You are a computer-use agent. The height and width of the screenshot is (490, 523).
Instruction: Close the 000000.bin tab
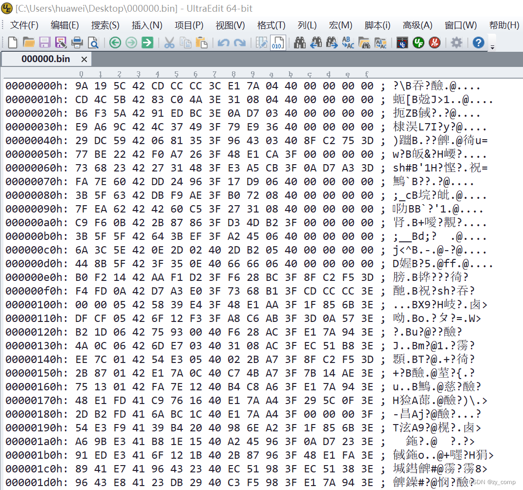point(84,60)
